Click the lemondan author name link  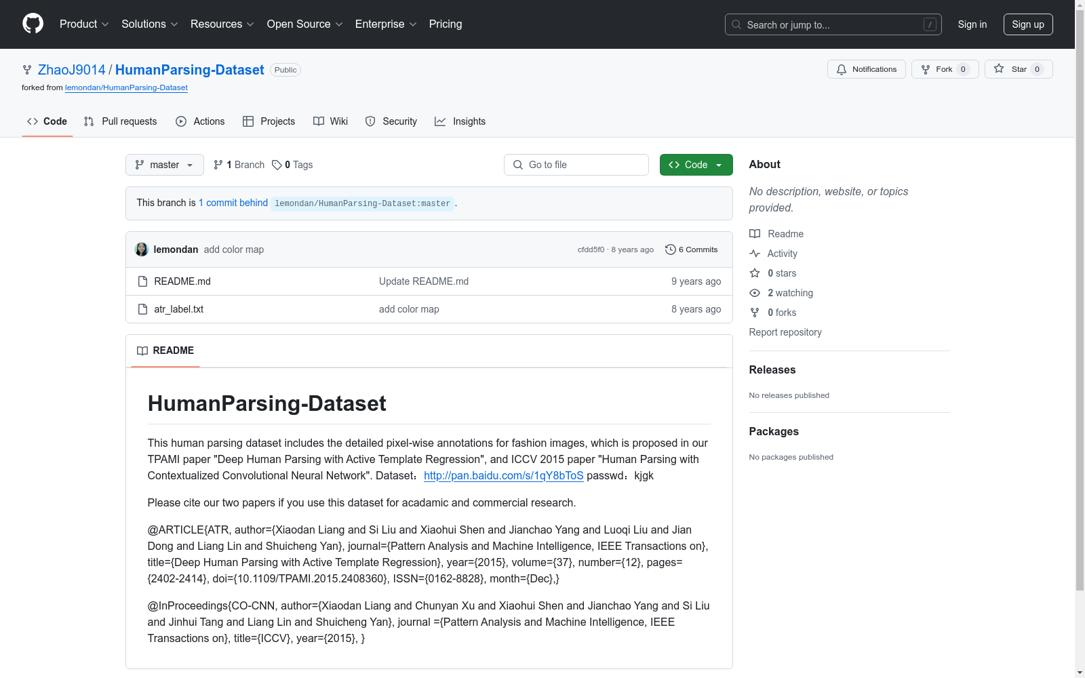point(176,250)
